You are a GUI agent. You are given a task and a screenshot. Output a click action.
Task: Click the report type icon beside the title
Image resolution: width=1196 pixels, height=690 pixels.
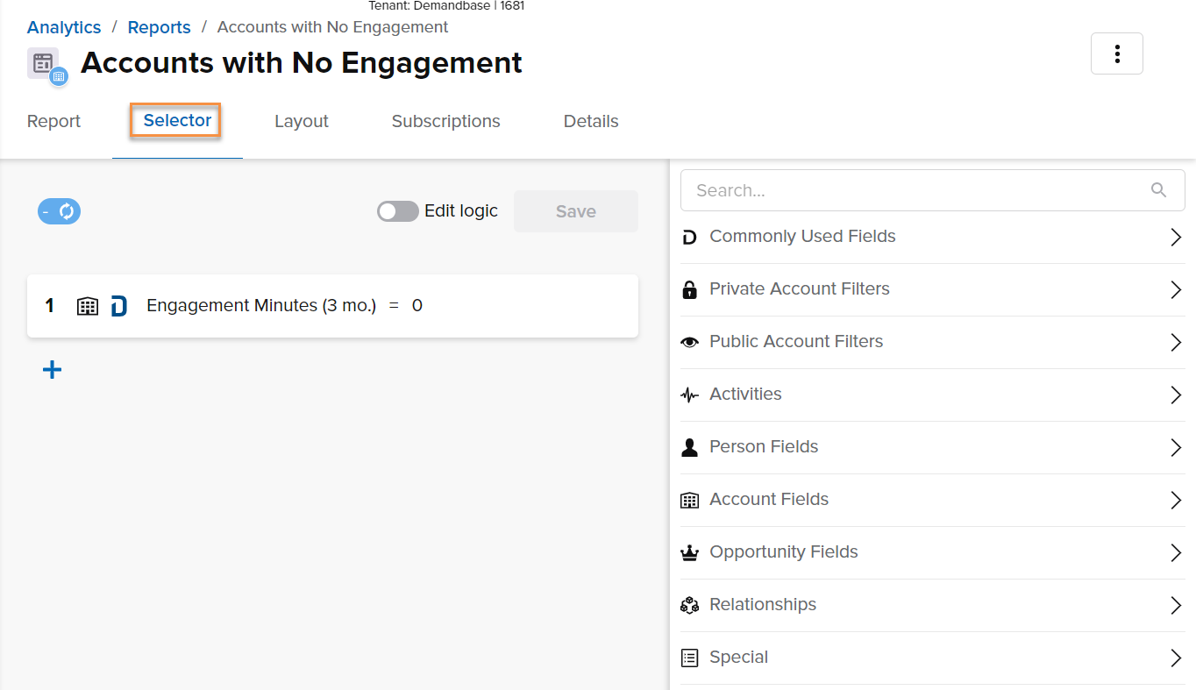pos(47,66)
